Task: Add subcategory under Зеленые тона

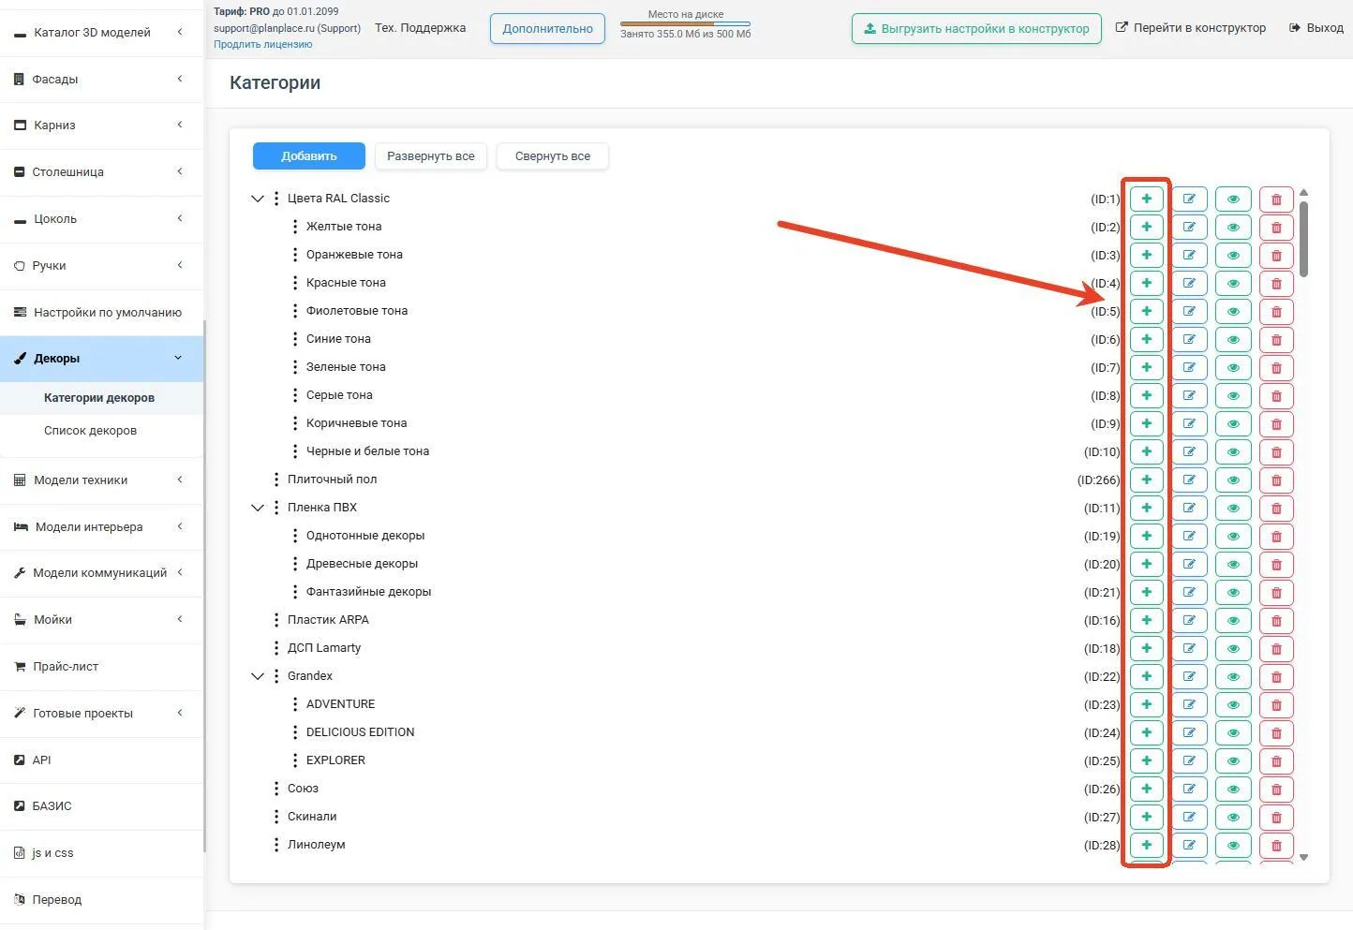Action: click(x=1146, y=367)
